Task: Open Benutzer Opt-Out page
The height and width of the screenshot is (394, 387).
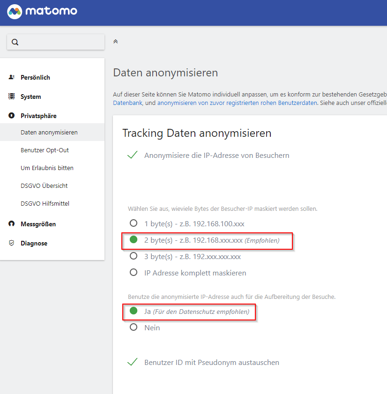Action: click(x=45, y=150)
